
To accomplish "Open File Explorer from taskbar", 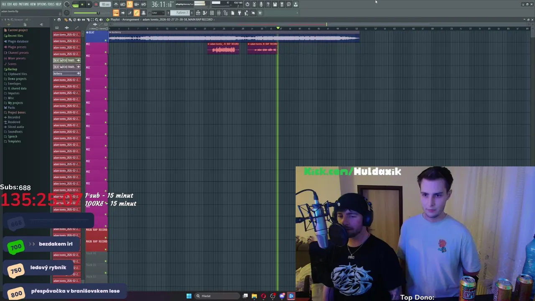I will pyautogui.click(x=254, y=296).
